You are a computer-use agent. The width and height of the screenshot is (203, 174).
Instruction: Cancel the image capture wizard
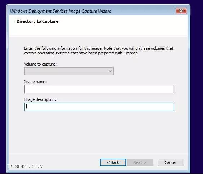pos(171,162)
